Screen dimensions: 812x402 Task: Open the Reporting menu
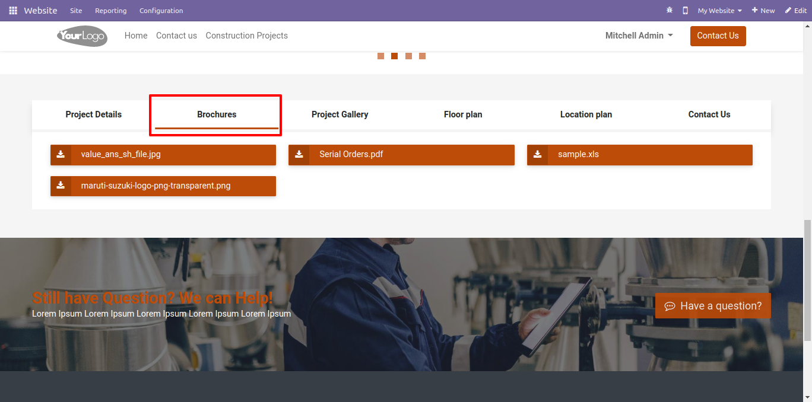click(110, 11)
